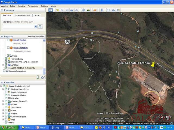Viewport: 174px width, 130px height.
Task: Click the Reliant Stadium orange placemark icon
Action: click(x=11, y=40)
